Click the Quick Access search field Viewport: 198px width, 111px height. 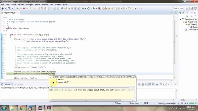(x=178, y=8)
